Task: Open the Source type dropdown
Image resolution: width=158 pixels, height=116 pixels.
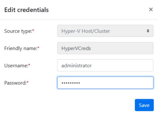Action: pos(106,31)
